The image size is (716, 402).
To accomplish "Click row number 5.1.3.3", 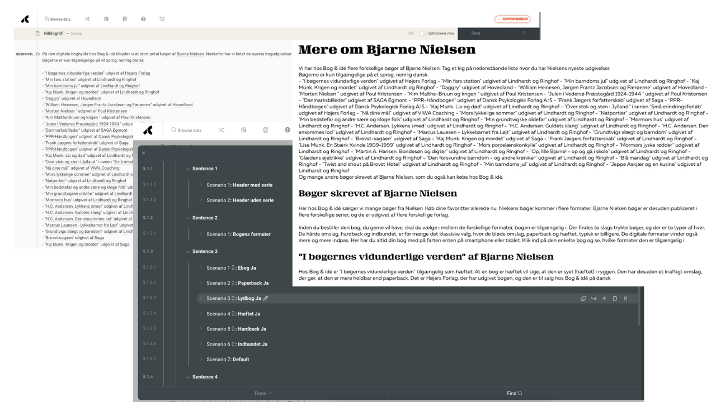I will point(150,298).
